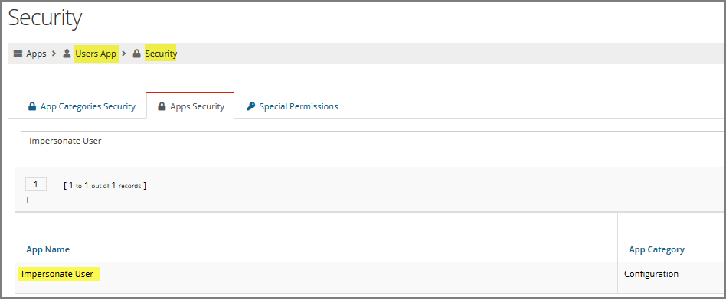Click lock icon on Apps Security tab
This screenshot has height=299, width=726.
pyautogui.click(x=162, y=106)
